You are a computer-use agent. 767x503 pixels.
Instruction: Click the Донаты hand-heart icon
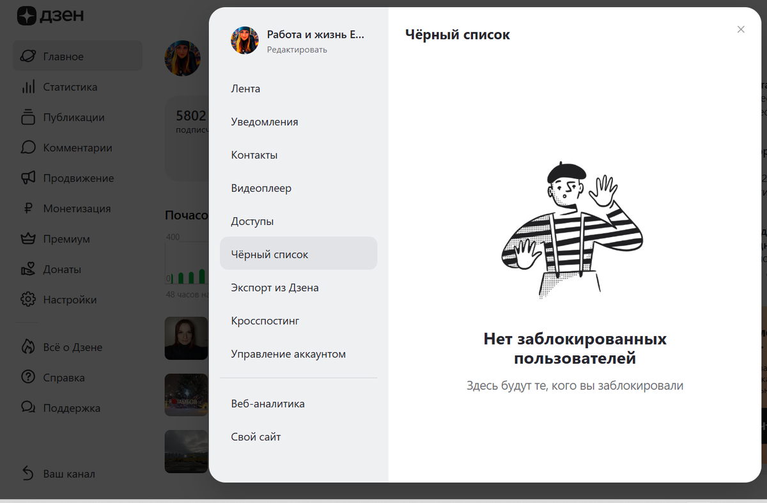click(27, 269)
